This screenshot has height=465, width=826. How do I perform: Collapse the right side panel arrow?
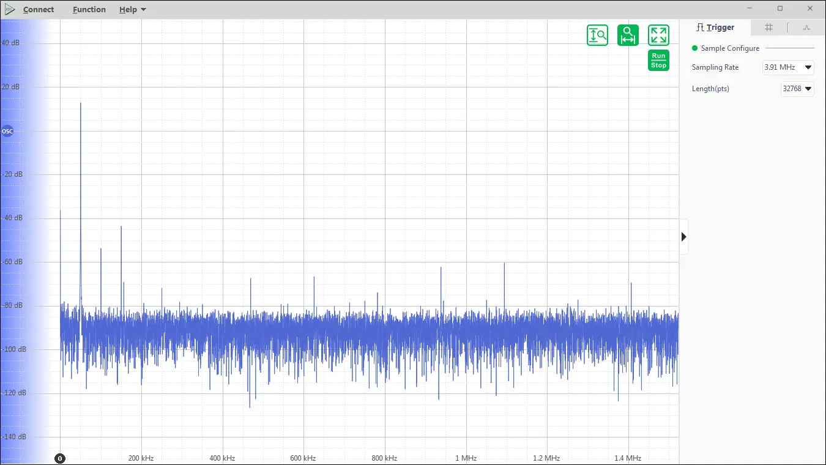coord(683,237)
